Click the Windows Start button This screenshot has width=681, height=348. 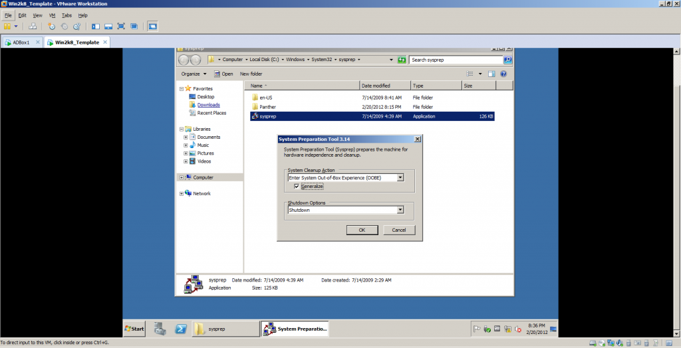pos(134,329)
